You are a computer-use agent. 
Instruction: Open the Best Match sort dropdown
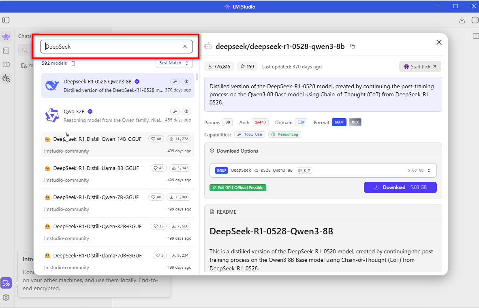point(174,63)
